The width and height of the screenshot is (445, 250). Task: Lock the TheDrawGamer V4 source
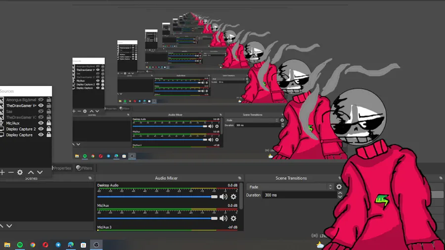(x=49, y=105)
